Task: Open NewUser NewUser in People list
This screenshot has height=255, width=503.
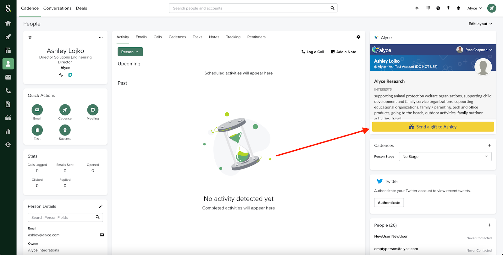Action: point(391,236)
